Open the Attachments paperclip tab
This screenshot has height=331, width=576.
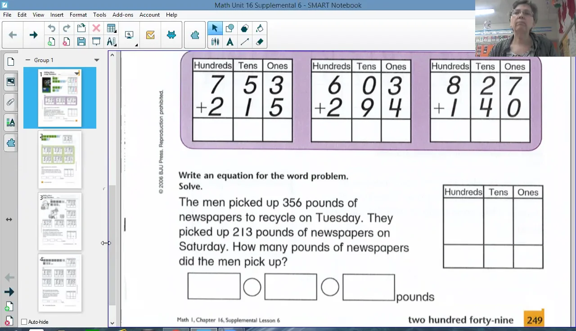point(11,102)
